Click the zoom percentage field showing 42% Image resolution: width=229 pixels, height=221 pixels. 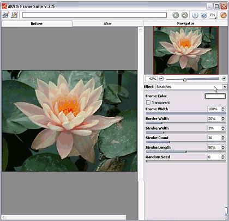click(x=151, y=79)
